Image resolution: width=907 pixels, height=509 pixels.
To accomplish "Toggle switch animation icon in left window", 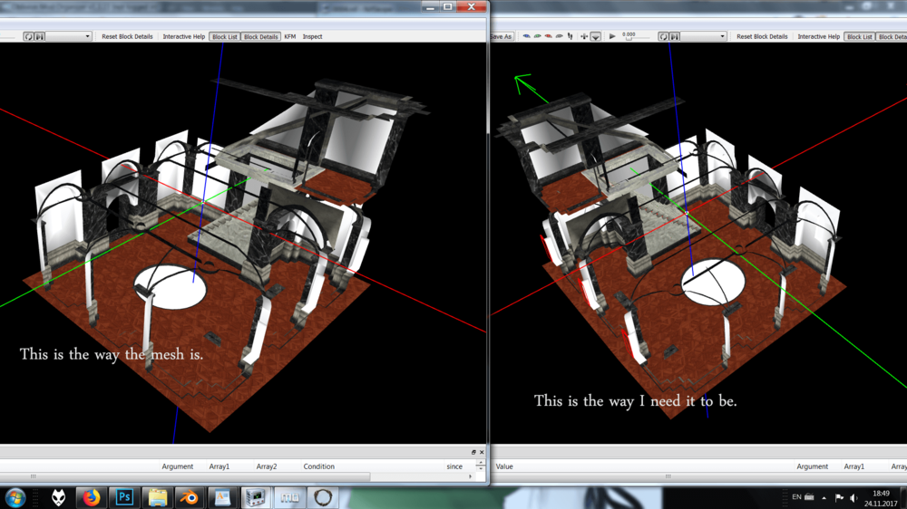I will pos(39,36).
